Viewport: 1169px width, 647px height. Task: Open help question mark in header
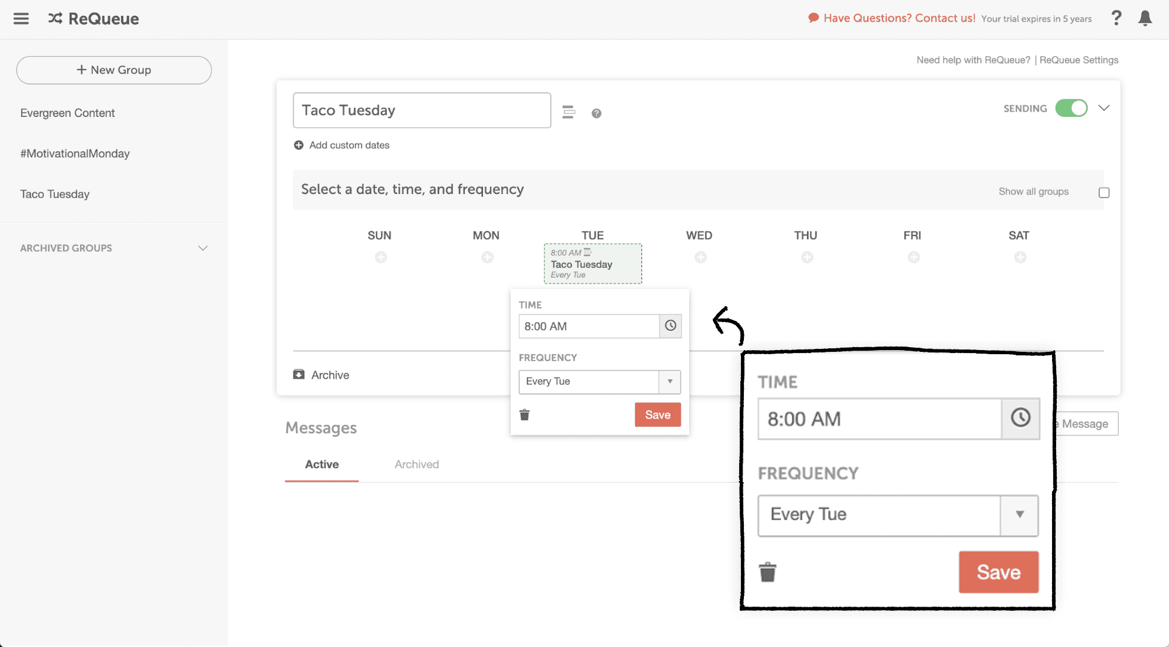[x=1116, y=19]
